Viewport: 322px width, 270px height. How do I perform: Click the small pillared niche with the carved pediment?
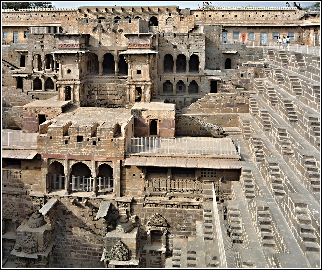[157, 233]
